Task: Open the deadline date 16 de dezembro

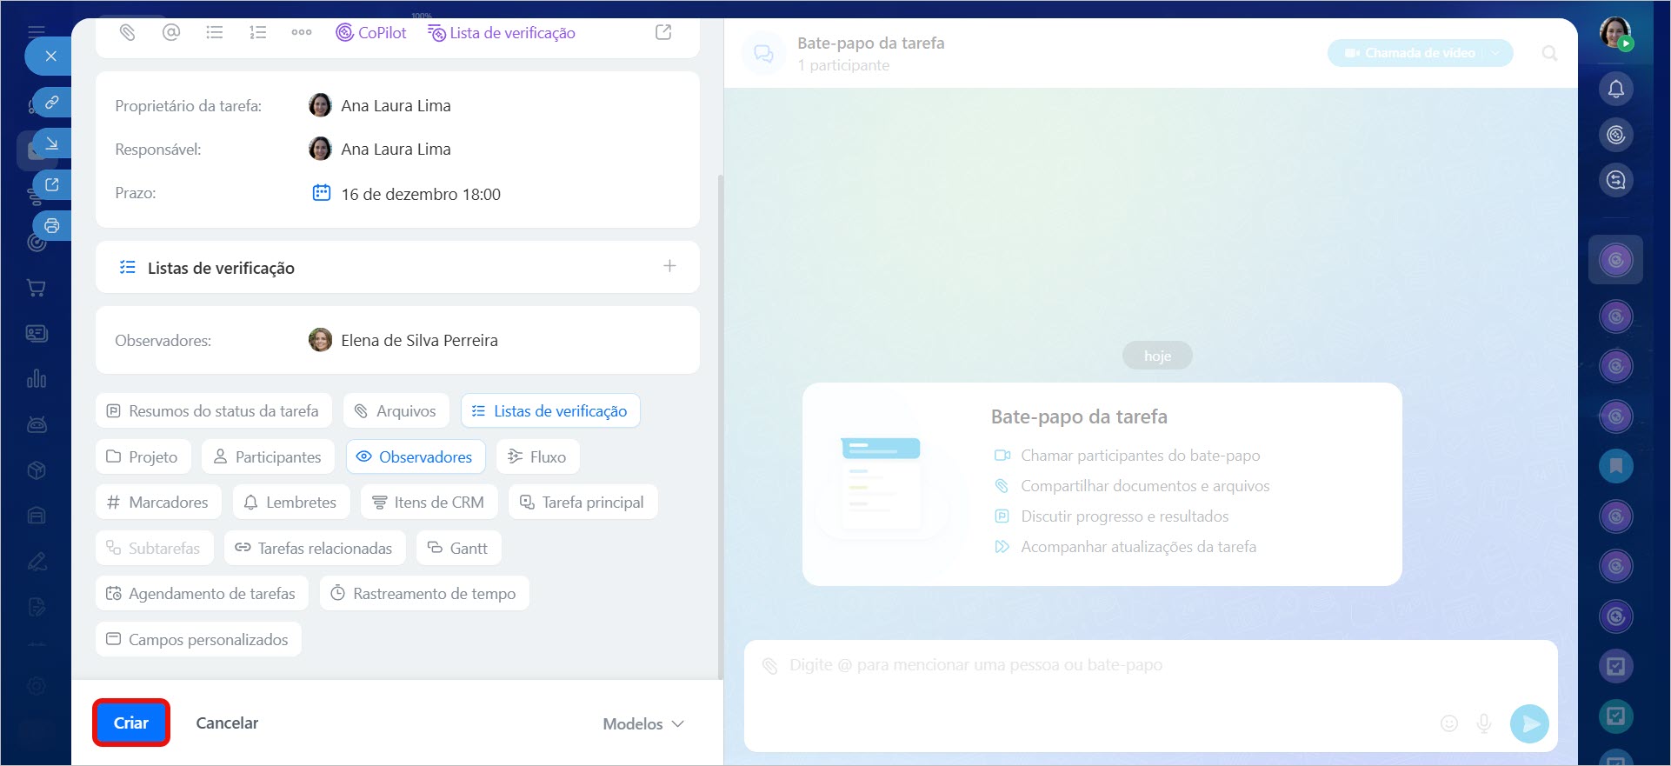Action: pos(420,194)
